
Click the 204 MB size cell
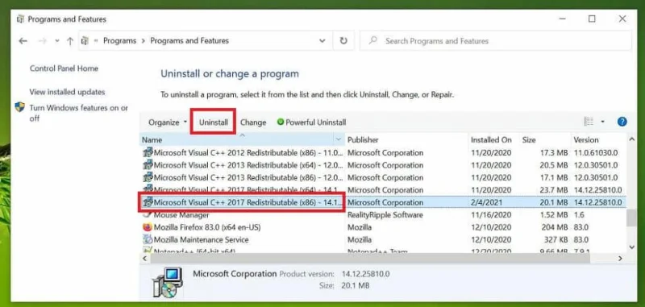tap(553, 227)
